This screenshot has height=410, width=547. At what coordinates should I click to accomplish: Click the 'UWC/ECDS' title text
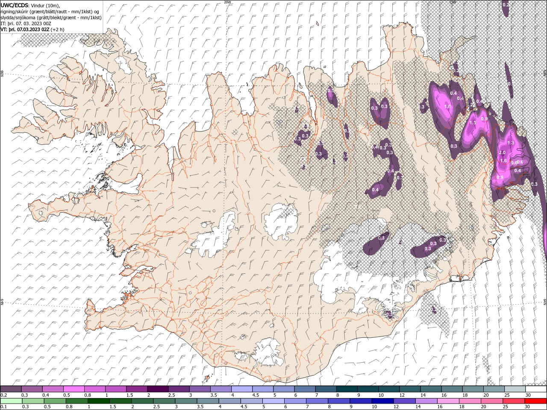coord(14,5)
